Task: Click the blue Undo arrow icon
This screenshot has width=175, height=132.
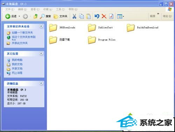Action: point(97,16)
